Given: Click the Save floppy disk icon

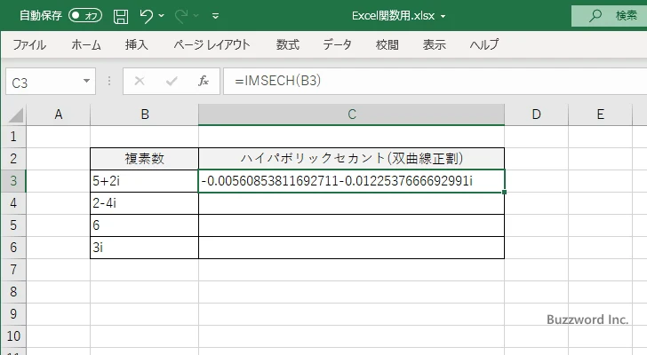Looking at the screenshot, I should coord(121,17).
